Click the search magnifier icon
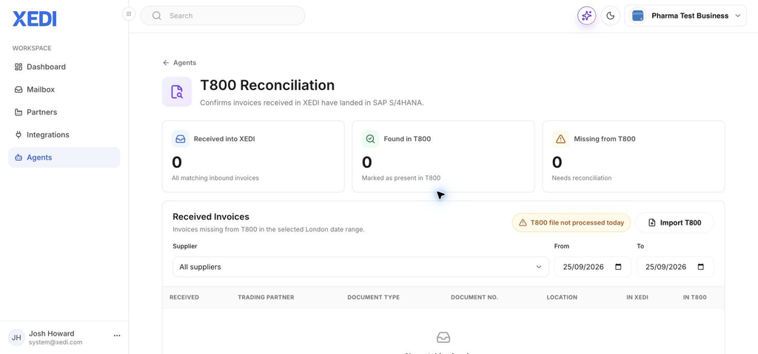The width and height of the screenshot is (758, 354). click(x=157, y=16)
